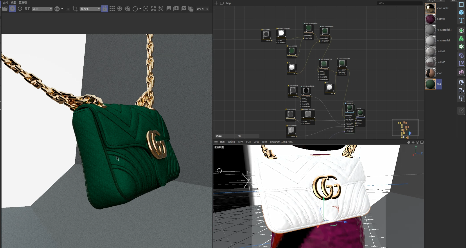Image resolution: width=466 pixels, height=248 pixels.
Task: Select the cloth01 material thumbnail
Action: (430, 19)
